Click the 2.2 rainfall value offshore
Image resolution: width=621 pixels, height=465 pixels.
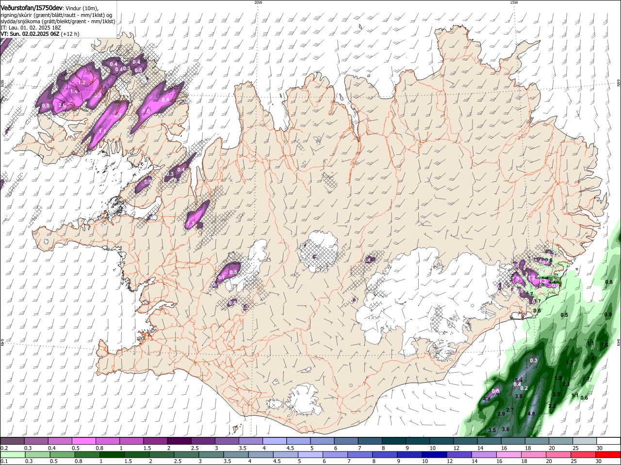tap(552, 406)
